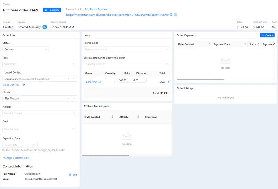Screen dimensions: 278x189
Task: Click Add Partial Payment link
Action: [96, 9]
